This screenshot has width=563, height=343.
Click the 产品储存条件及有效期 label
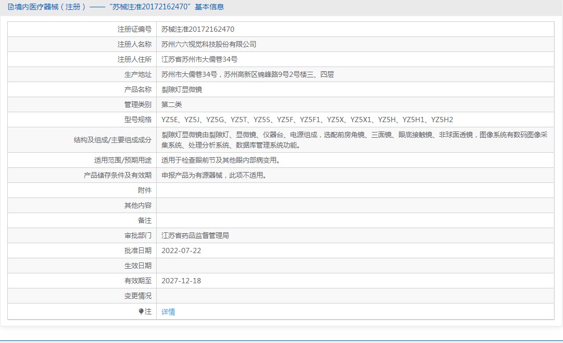[117, 175]
